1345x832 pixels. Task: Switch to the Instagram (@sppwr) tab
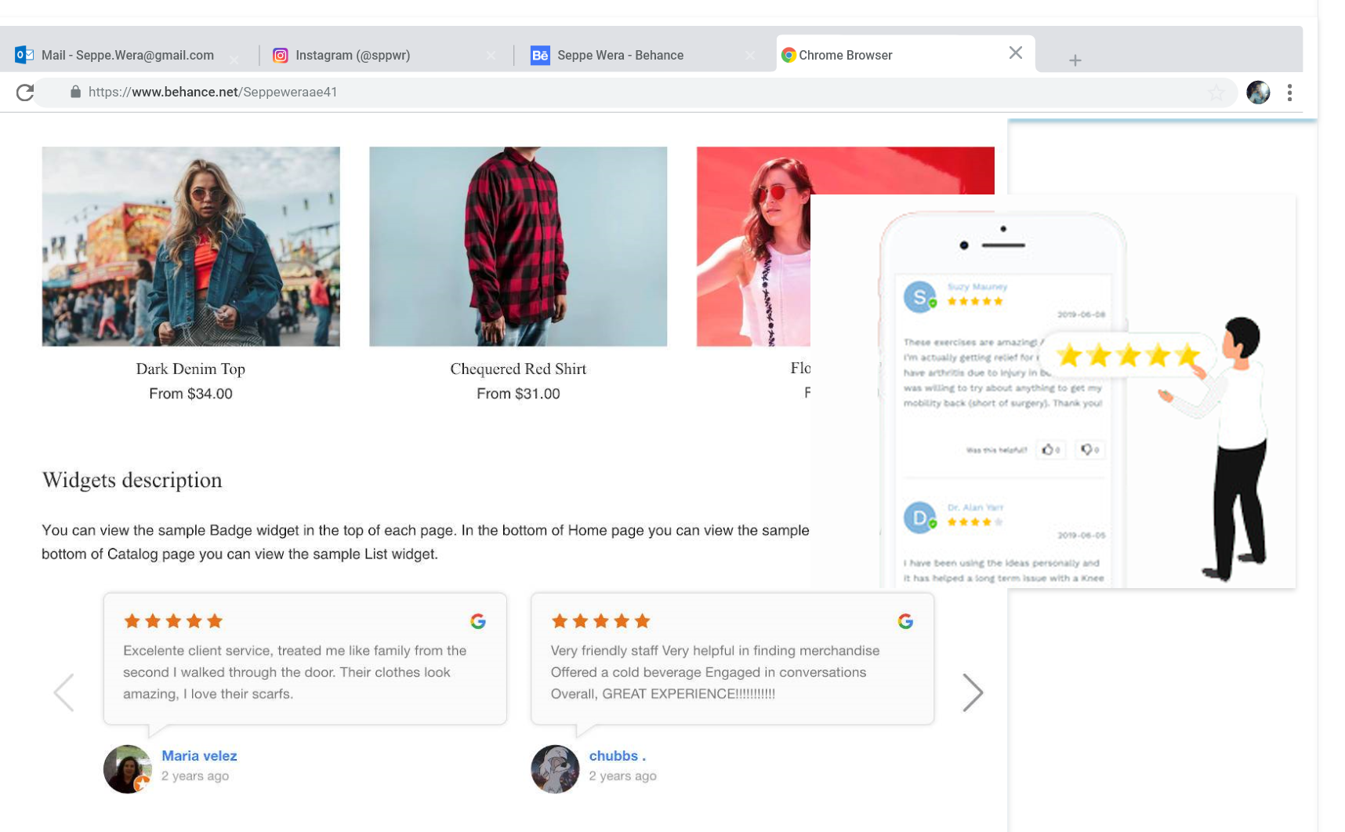(x=353, y=55)
